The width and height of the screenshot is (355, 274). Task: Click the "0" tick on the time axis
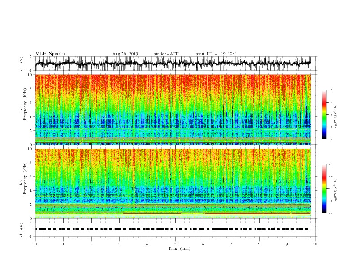[x=35, y=244]
